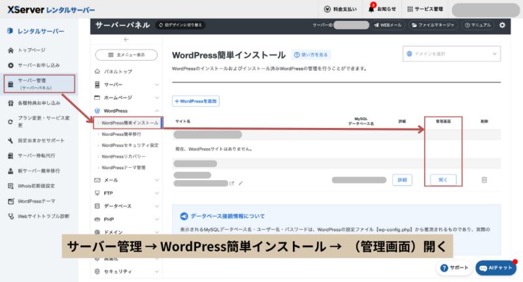
Task: Switch to old design with 旧デザインに切り替え
Action: tap(180, 25)
